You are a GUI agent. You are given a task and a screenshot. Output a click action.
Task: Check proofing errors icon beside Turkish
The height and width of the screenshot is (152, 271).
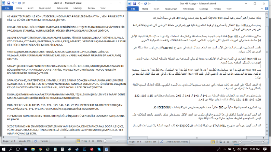coord(36,141)
